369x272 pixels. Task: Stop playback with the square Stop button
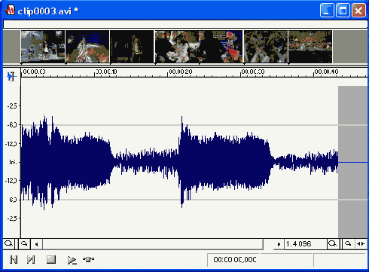[x=51, y=259]
